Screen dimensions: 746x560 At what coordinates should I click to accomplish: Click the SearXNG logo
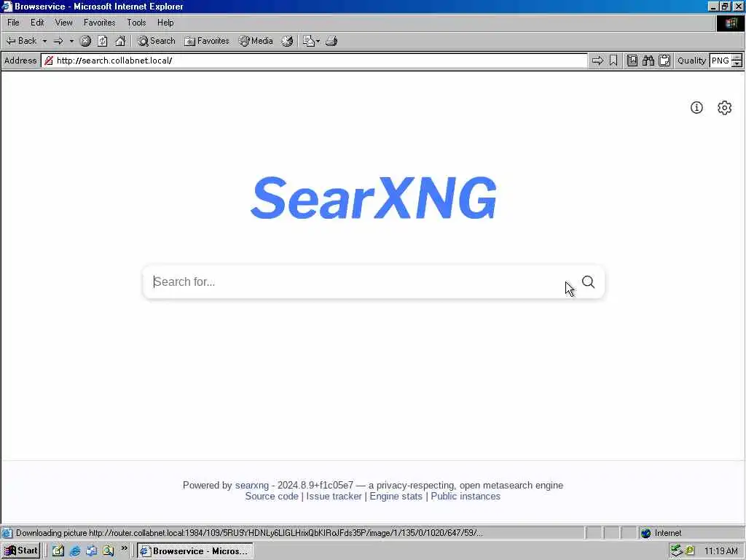[374, 198]
